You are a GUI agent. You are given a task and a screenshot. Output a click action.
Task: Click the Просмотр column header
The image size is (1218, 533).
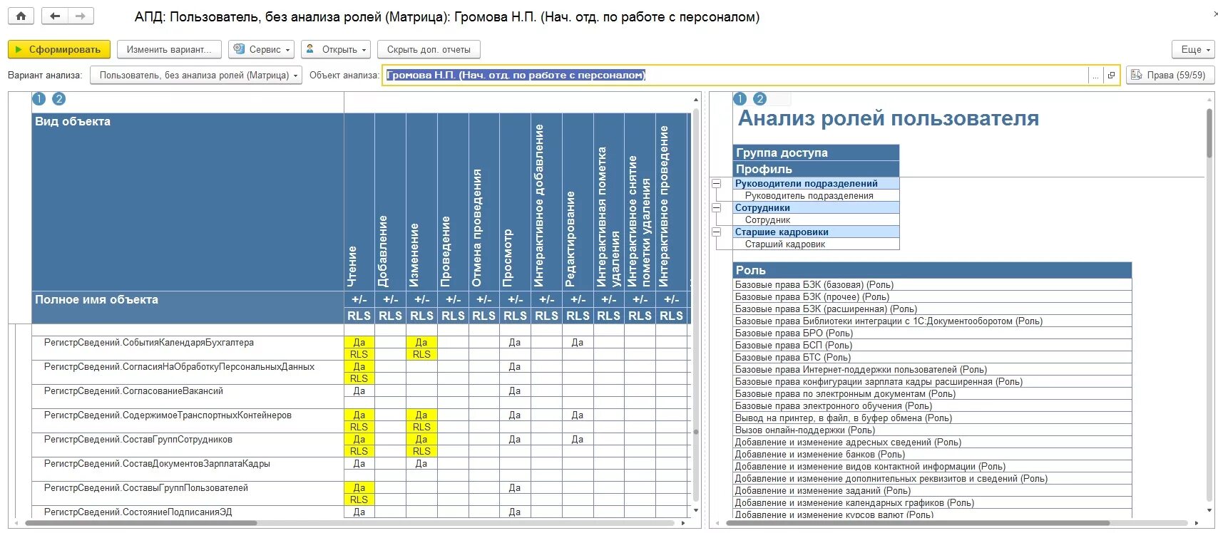point(515,202)
